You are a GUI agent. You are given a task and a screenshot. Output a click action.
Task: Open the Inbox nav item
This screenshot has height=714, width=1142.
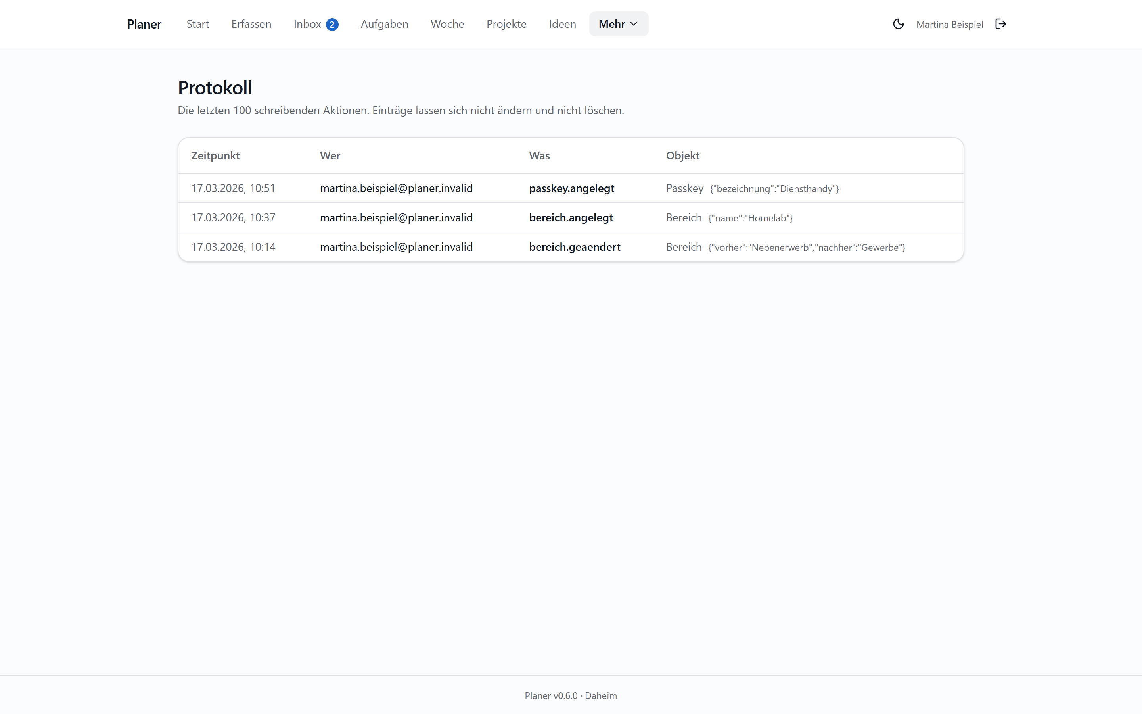tap(316, 24)
